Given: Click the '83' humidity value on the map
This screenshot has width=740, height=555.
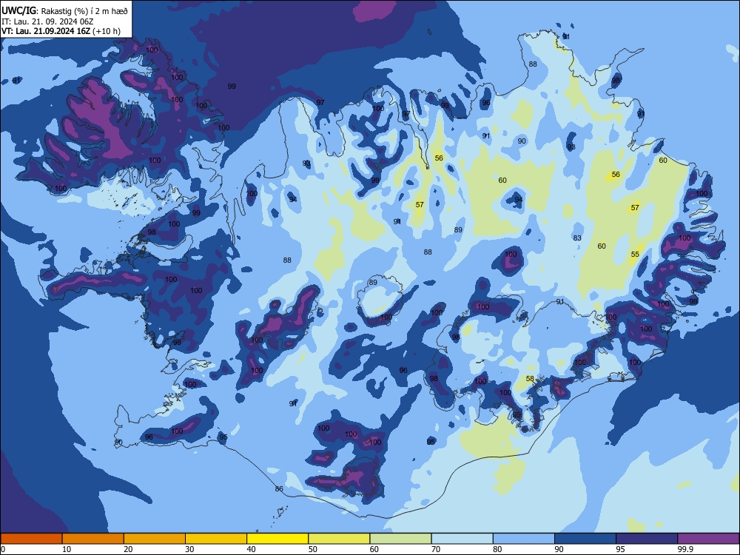Looking at the screenshot, I should (577, 238).
